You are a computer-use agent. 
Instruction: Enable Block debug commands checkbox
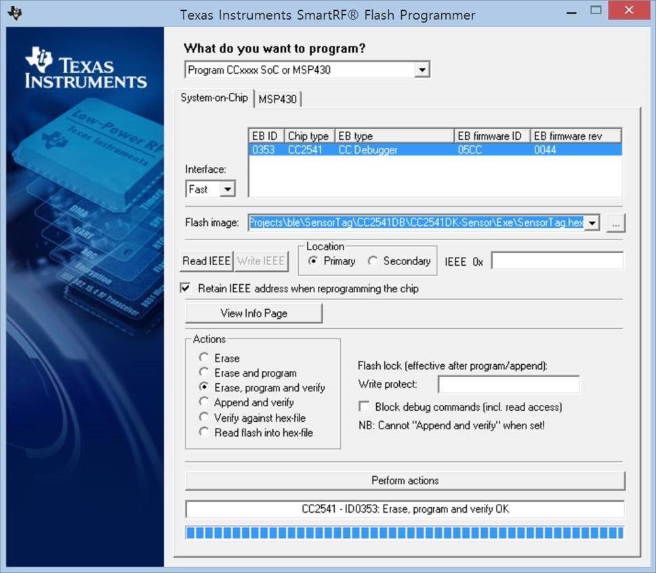(x=364, y=406)
